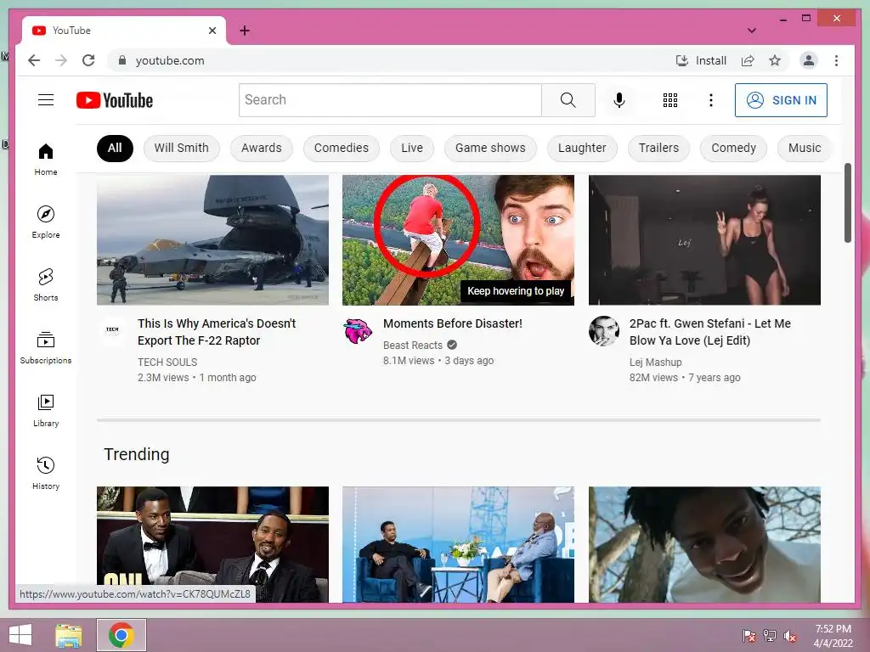Open TECH SOULS channel name
Viewport: 870px width, 652px height.
pyautogui.click(x=167, y=362)
